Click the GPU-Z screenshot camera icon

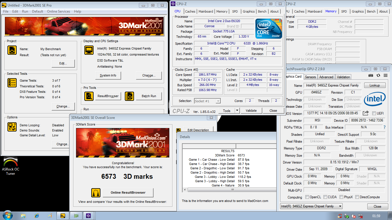(371, 75)
